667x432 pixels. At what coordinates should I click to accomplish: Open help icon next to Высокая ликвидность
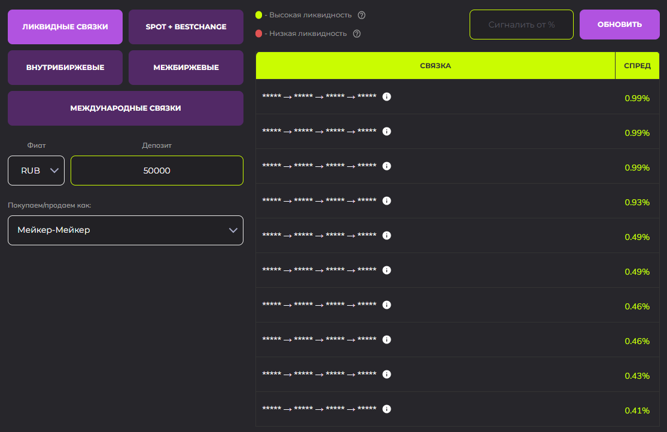361,16
